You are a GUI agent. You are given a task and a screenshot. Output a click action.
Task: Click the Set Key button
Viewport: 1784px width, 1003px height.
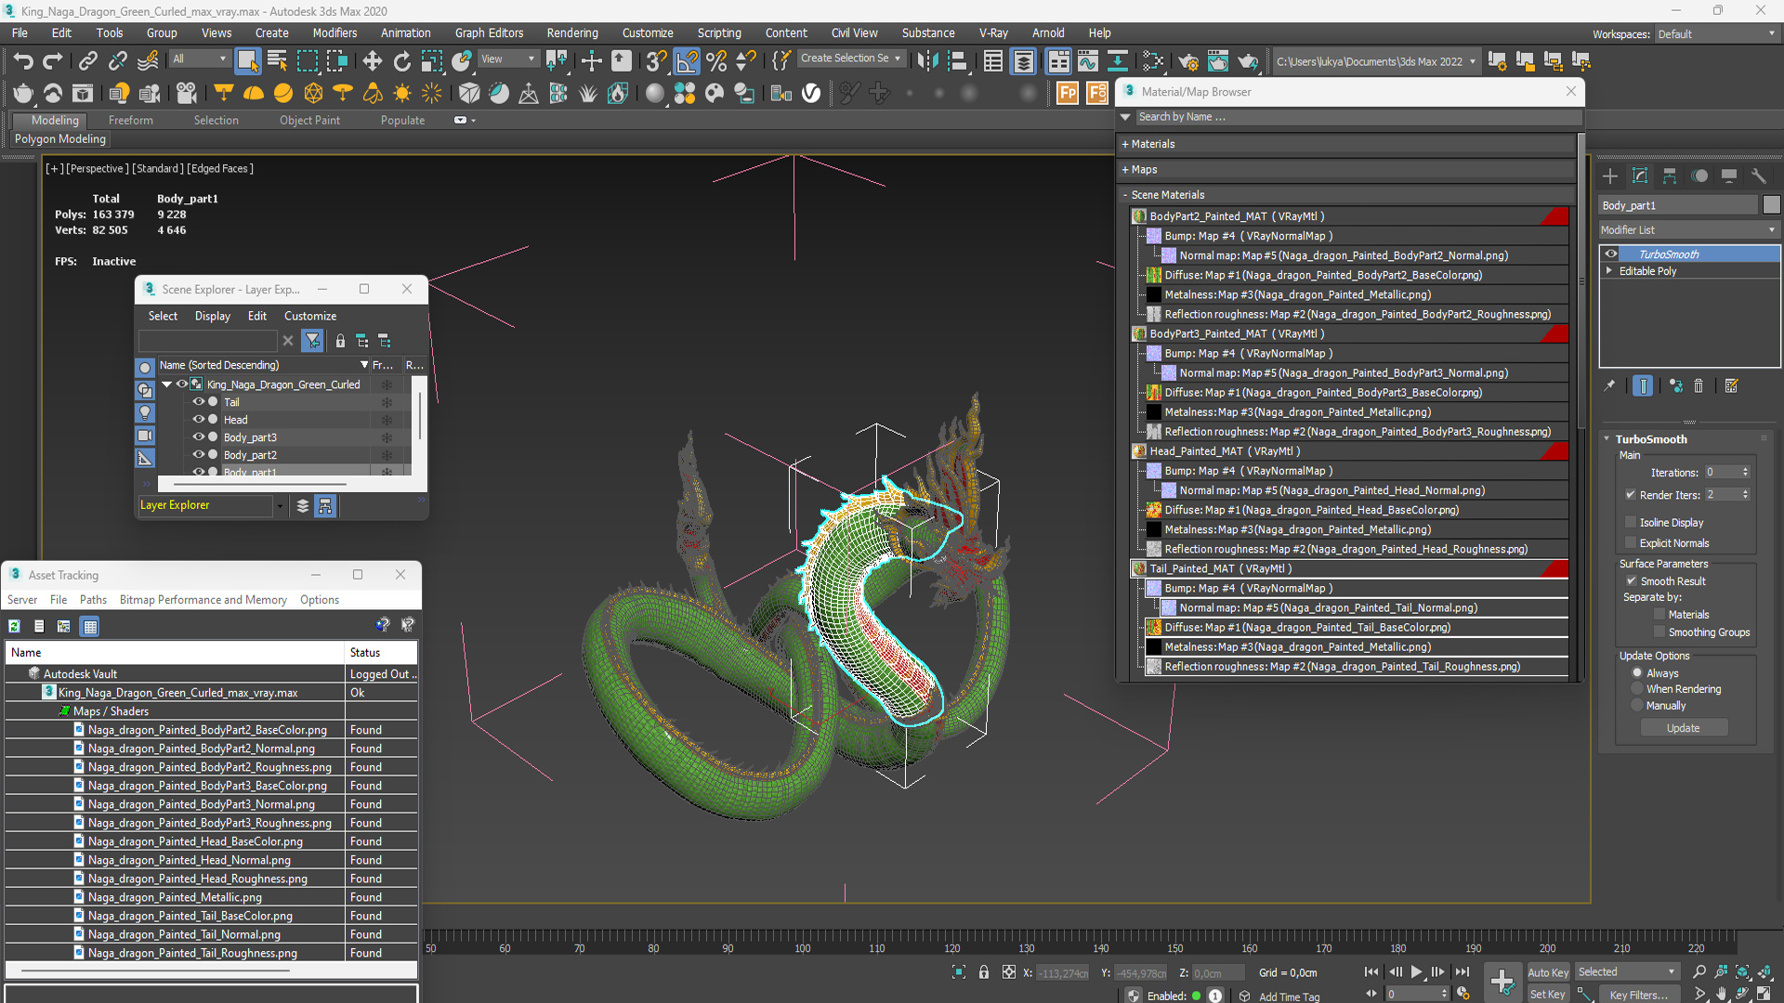1548,994
